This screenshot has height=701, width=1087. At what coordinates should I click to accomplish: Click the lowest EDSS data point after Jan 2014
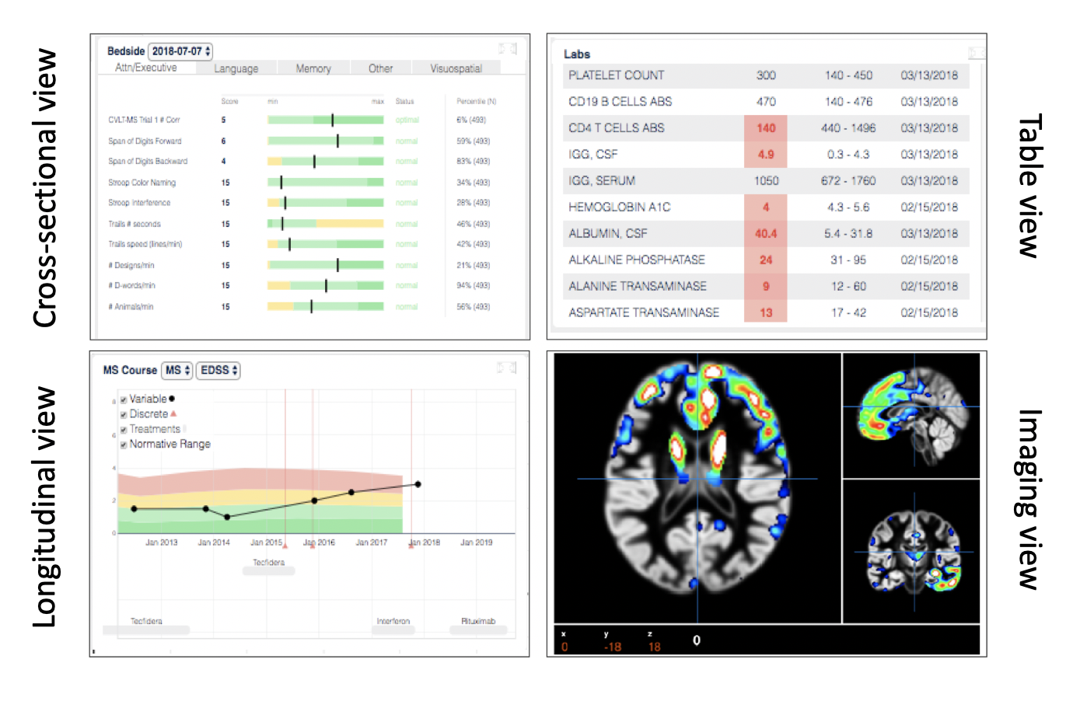227,517
